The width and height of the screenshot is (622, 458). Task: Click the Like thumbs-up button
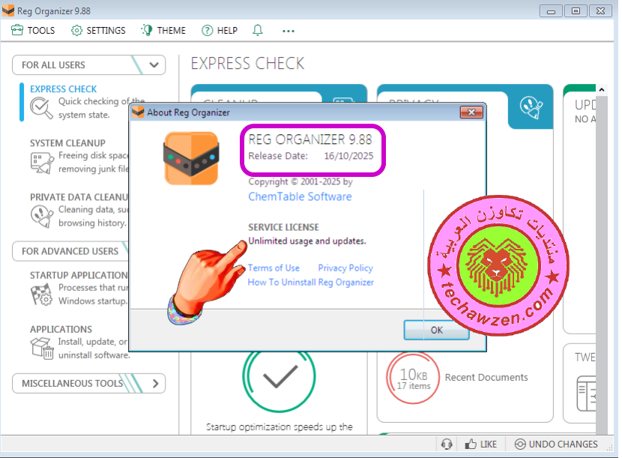[481, 444]
